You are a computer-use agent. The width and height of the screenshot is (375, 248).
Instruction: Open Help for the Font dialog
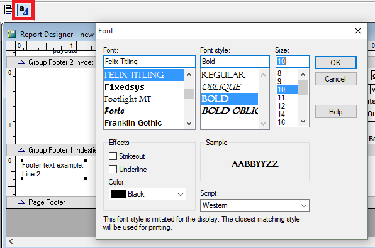click(x=336, y=112)
